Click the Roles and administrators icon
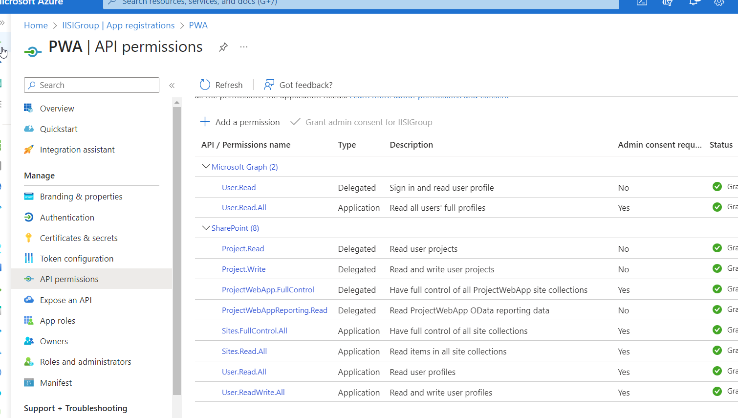The image size is (738, 418). [29, 362]
